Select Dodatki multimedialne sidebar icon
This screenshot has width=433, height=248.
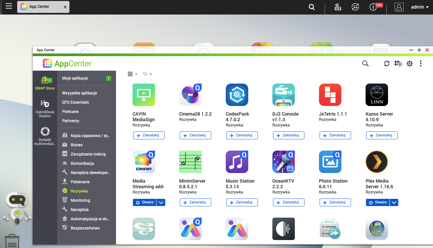tap(45, 136)
